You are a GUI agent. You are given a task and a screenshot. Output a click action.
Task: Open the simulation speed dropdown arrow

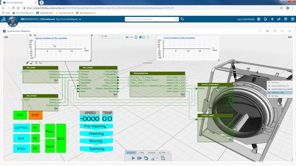click(157, 158)
